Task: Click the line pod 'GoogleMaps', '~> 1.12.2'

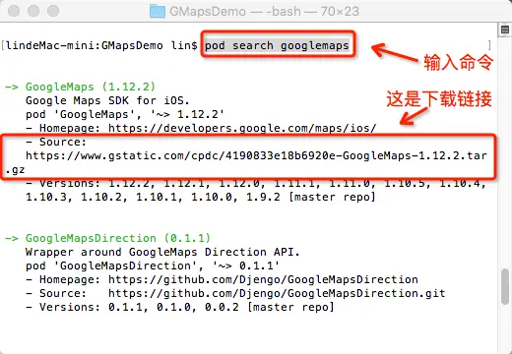Action: [125, 114]
